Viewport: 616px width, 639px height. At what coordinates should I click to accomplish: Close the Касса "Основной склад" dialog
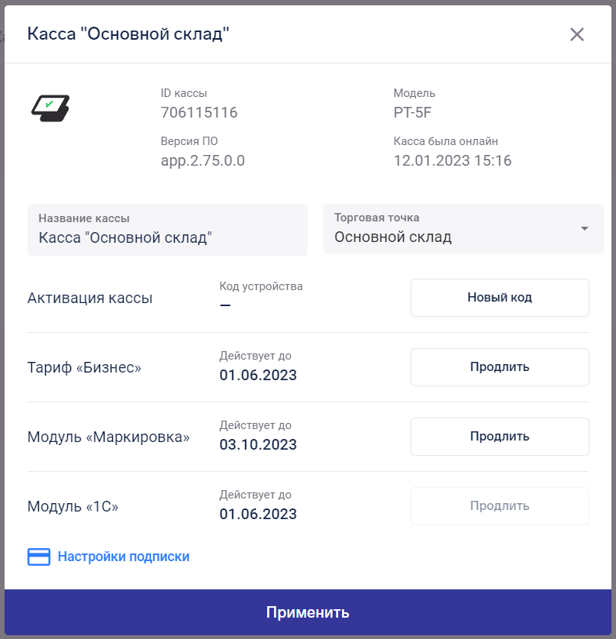click(x=577, y=34)
